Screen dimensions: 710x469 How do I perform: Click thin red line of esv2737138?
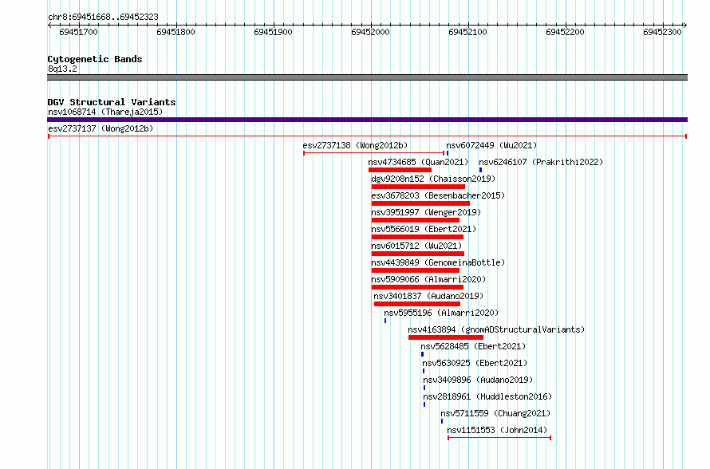coord(374,153)
